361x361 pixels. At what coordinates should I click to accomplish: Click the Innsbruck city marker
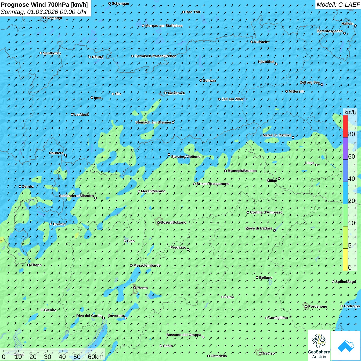[x=166, y=93]
